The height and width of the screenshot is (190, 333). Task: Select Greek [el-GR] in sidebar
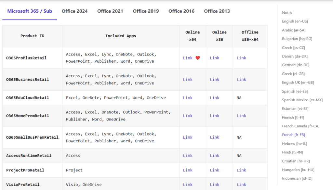[x=293, y=74]
